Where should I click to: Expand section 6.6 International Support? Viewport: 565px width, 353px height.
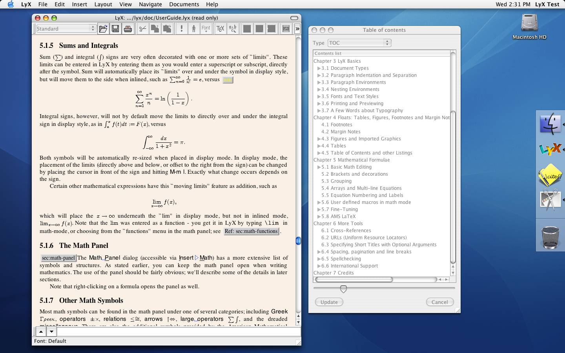click(319, 266)
